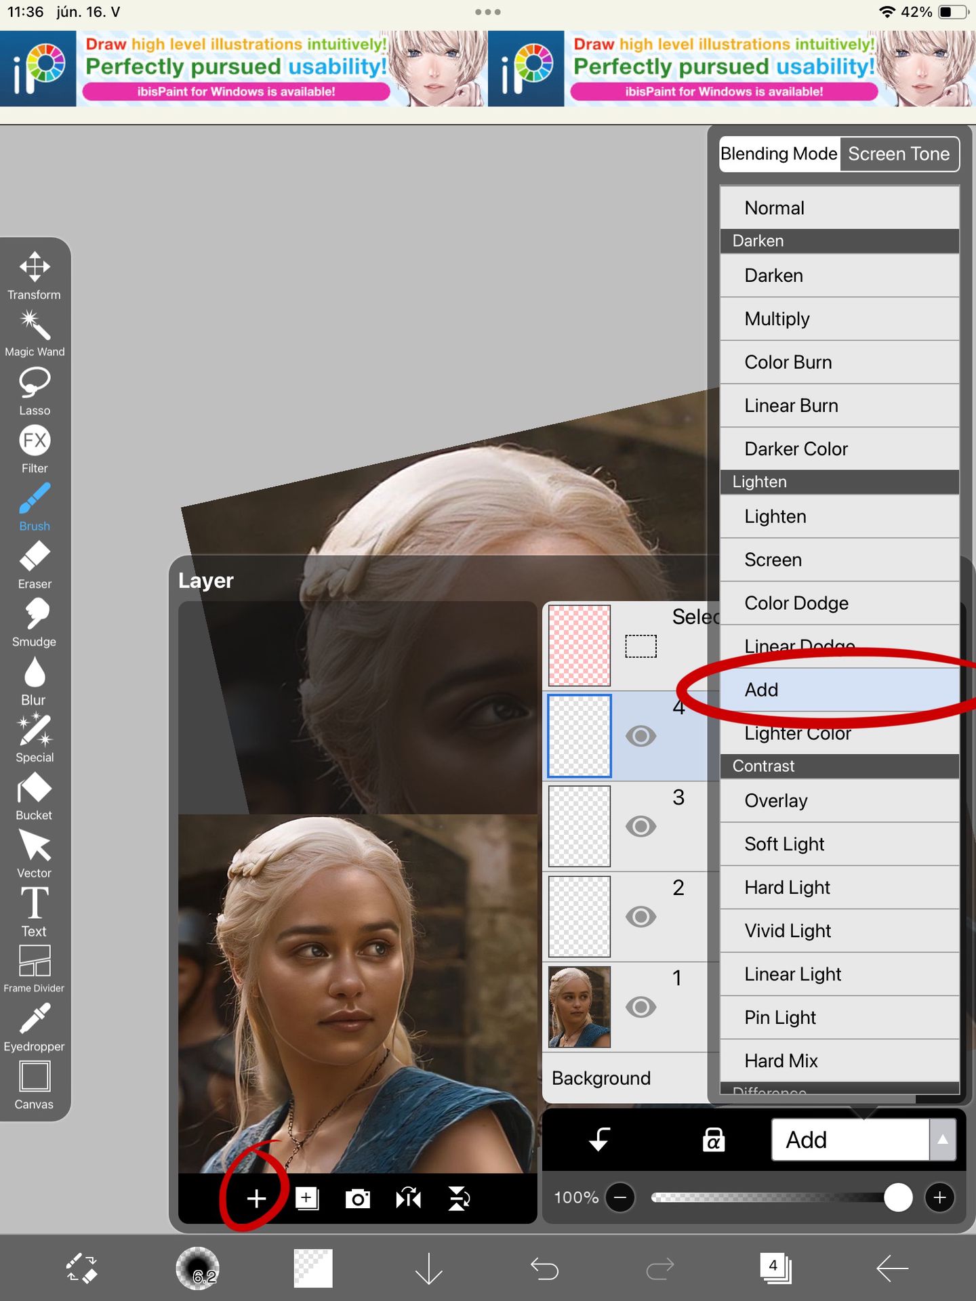Select the Bucket fill tool

[35, 796]
